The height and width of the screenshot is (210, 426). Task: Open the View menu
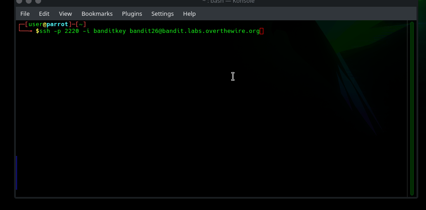click(66, 14)
